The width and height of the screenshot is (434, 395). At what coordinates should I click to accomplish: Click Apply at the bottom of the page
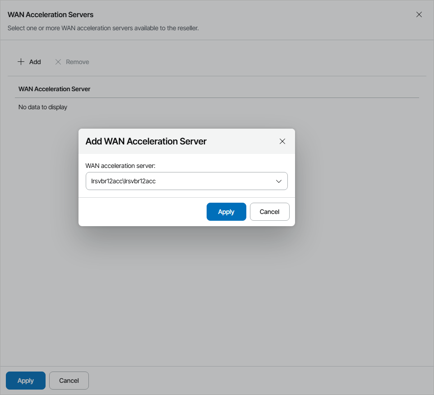25,380
